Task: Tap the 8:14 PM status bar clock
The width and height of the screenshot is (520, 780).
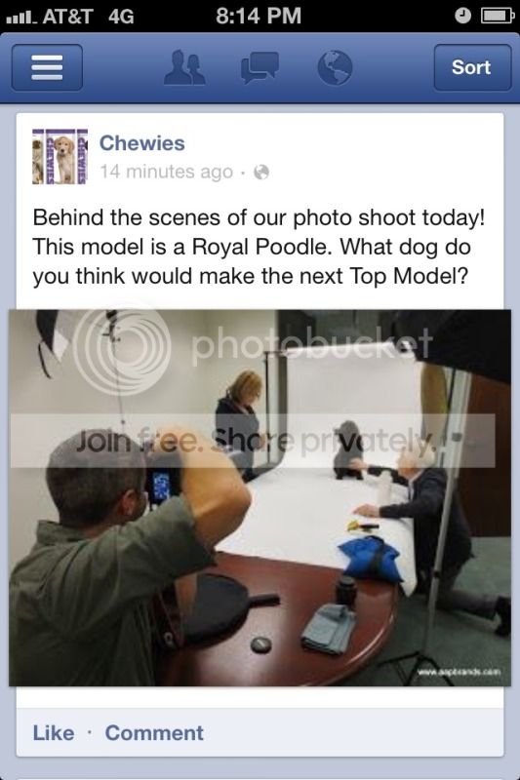Action: click(259, 16)
